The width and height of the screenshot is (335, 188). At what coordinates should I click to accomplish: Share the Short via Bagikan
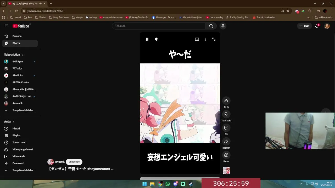coord(226,141)
